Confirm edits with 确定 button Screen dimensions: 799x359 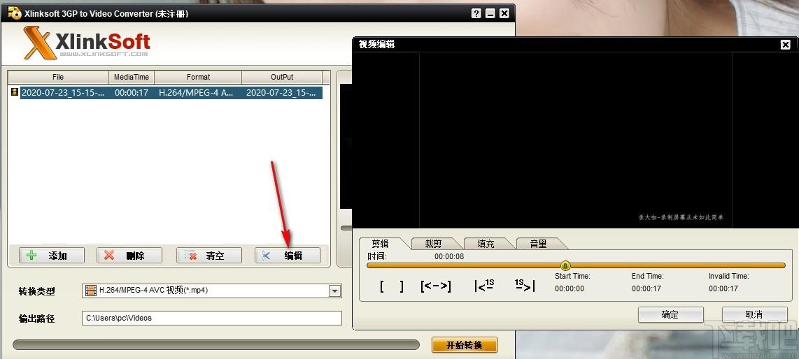tap(670, 315)
